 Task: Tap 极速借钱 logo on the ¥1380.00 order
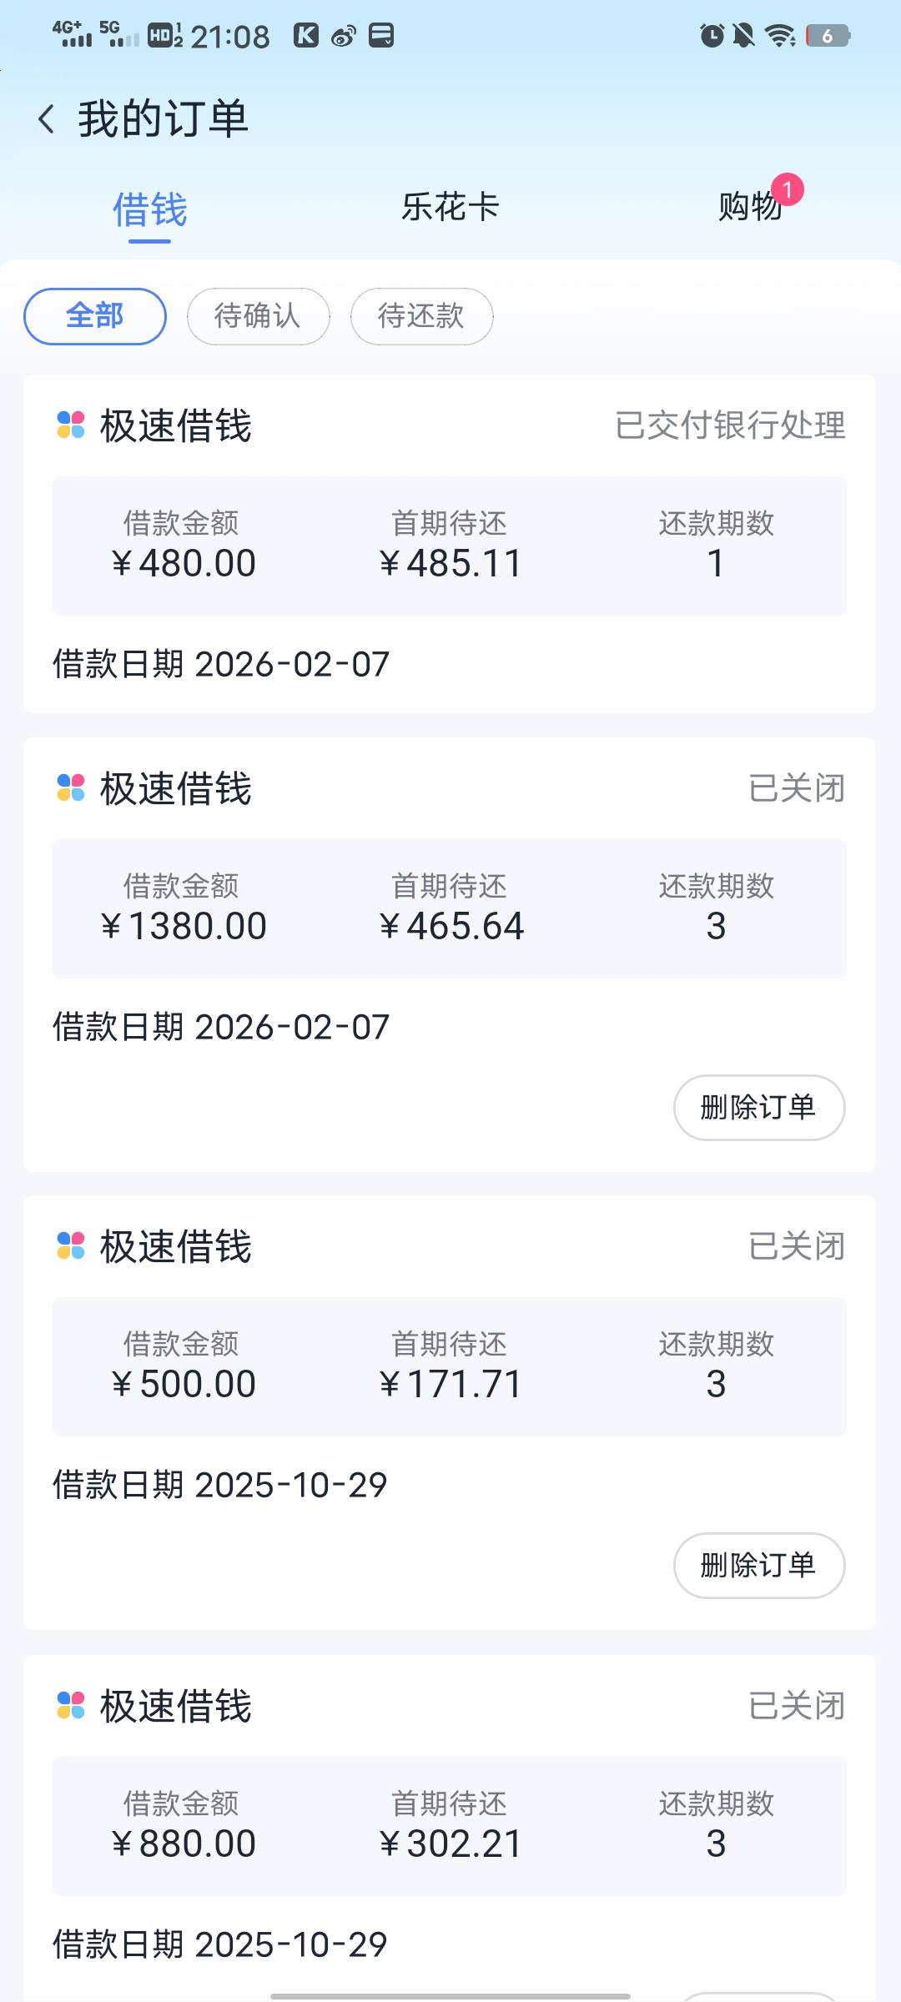tap(71, 787)
